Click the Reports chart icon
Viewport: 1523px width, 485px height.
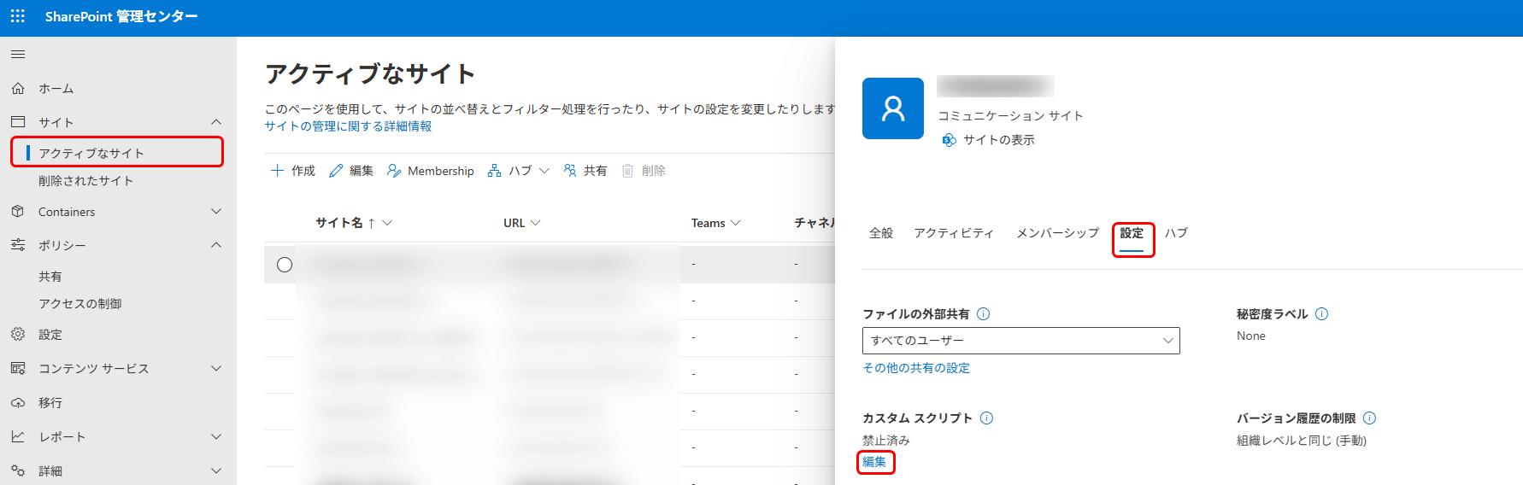(x=18, y=436)
